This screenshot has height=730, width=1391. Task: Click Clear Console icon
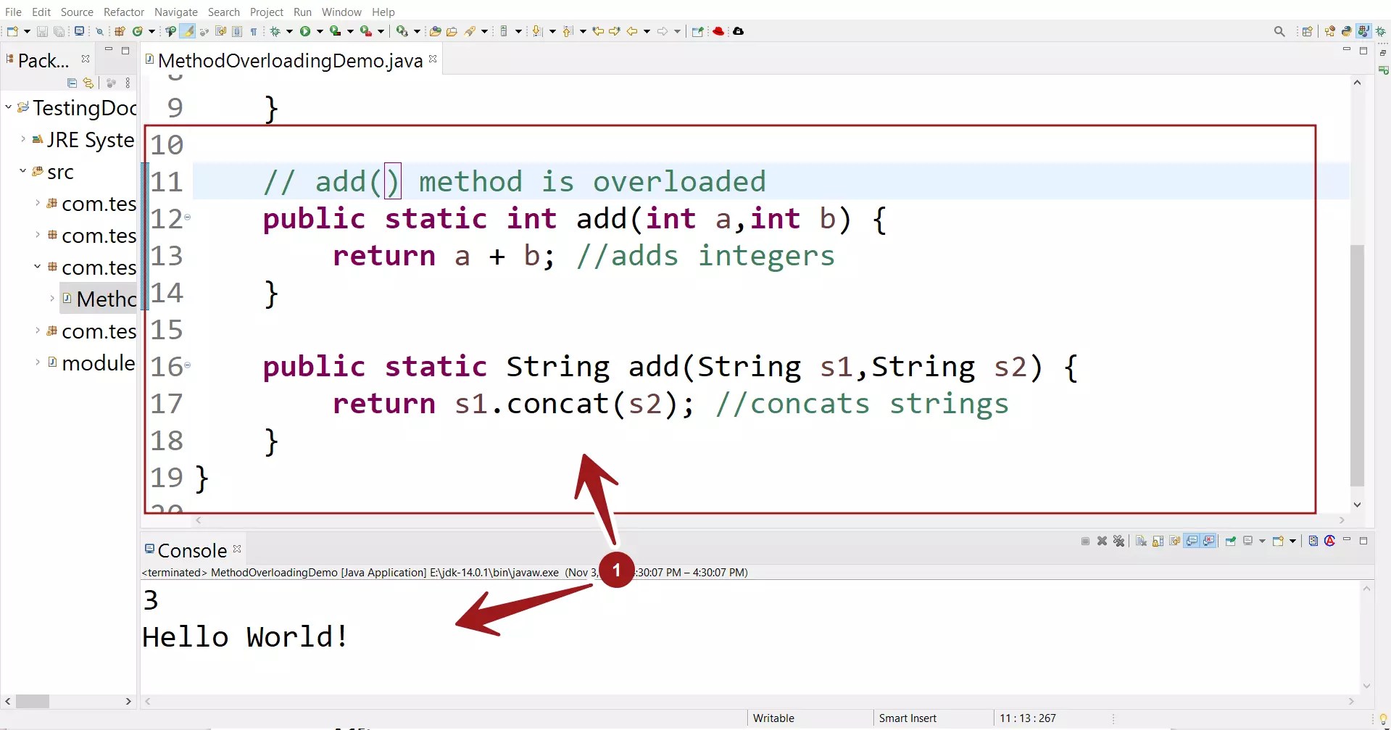click(x=1141, y=541)
